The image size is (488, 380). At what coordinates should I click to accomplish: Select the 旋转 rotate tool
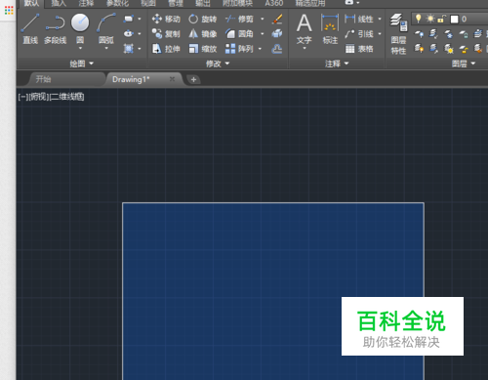pyautogui.click(x=202, y=19)
